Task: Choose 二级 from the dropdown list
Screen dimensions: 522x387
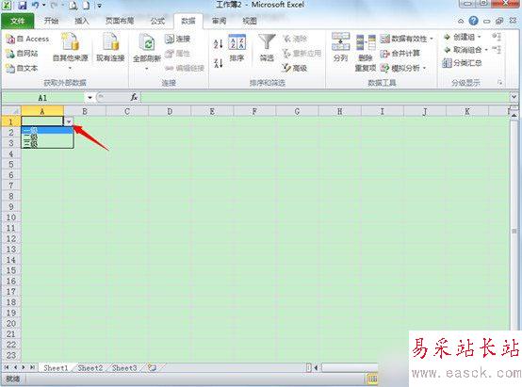Action: coord(47,137)
